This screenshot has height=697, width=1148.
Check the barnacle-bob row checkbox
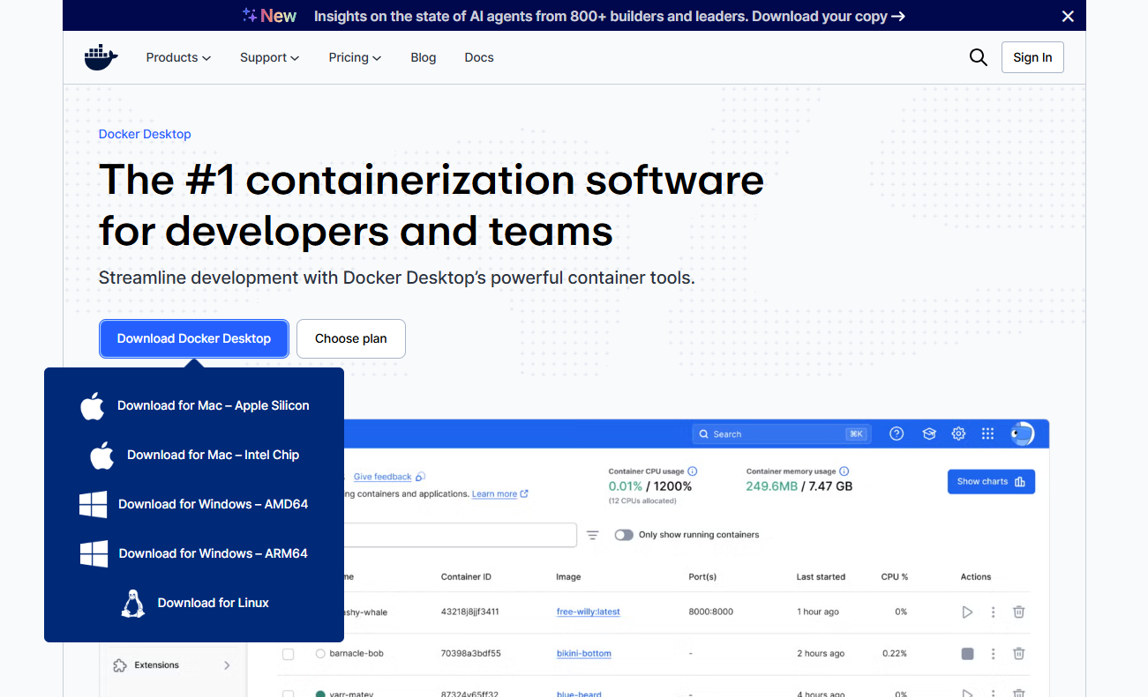pyautogui.click(x=288, y=654)
